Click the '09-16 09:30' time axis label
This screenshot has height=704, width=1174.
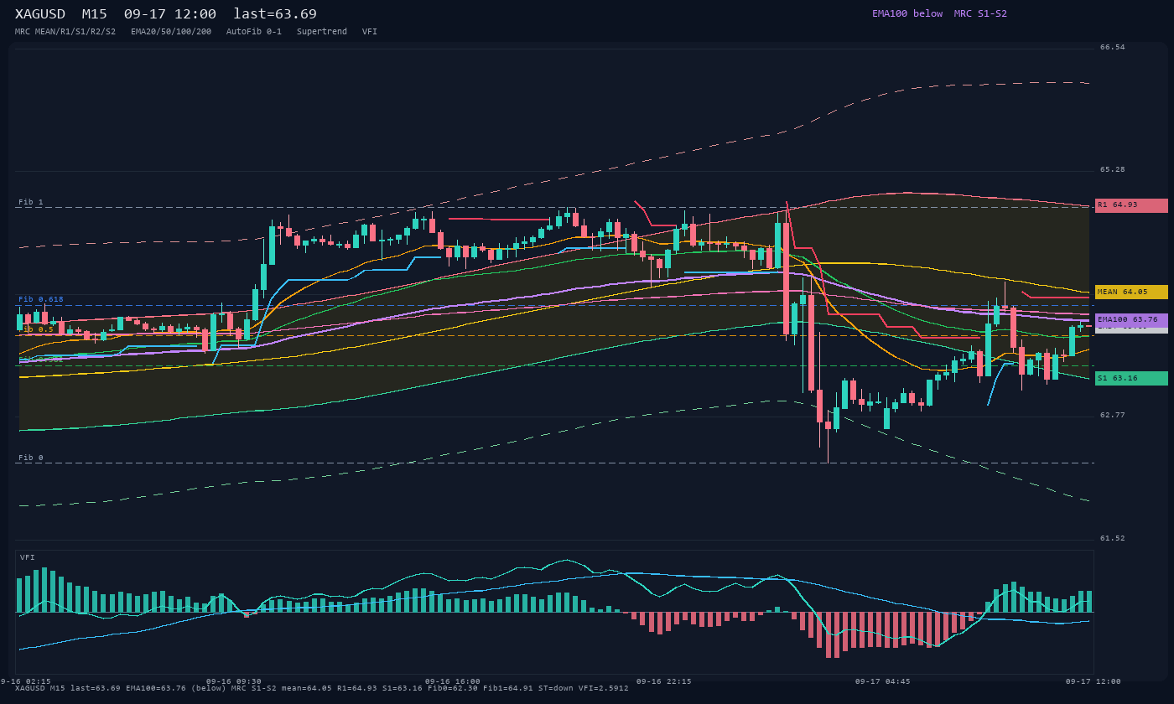tap(234, 681)
